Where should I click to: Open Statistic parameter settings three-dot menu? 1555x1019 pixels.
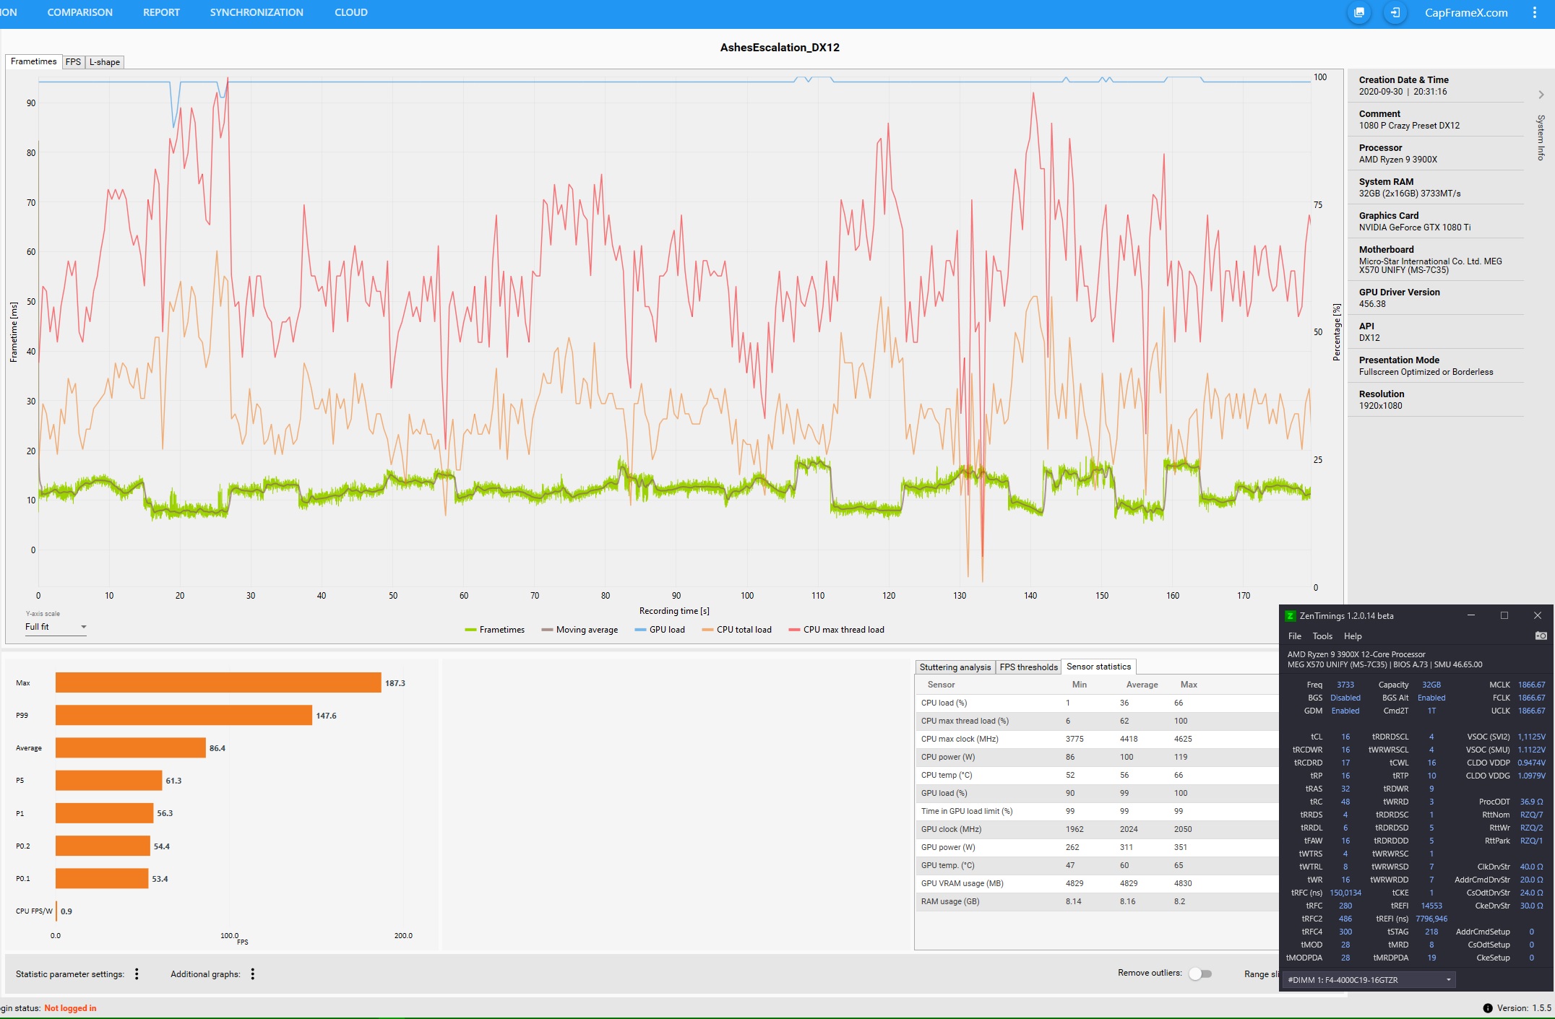pos(137,974)
